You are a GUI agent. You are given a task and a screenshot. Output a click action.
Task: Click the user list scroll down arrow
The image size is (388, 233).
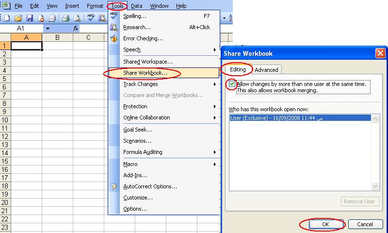tap(375, 186)
